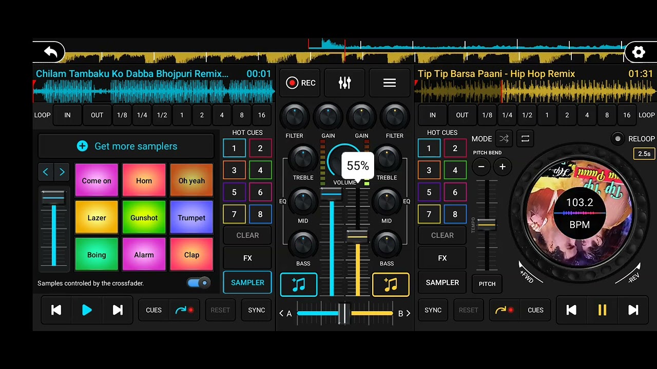
Task: Toggle shuffle mode icon on deck B
Action: click(504, 138)
